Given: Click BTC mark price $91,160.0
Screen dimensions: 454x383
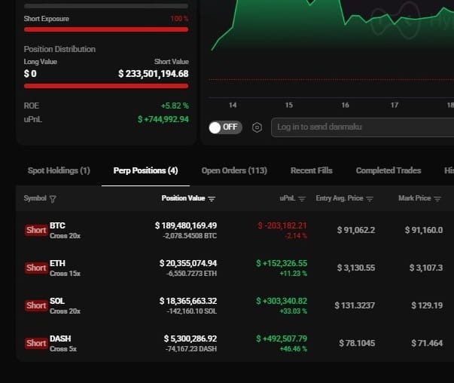Looking at the screenshot, I should (424, 230).
